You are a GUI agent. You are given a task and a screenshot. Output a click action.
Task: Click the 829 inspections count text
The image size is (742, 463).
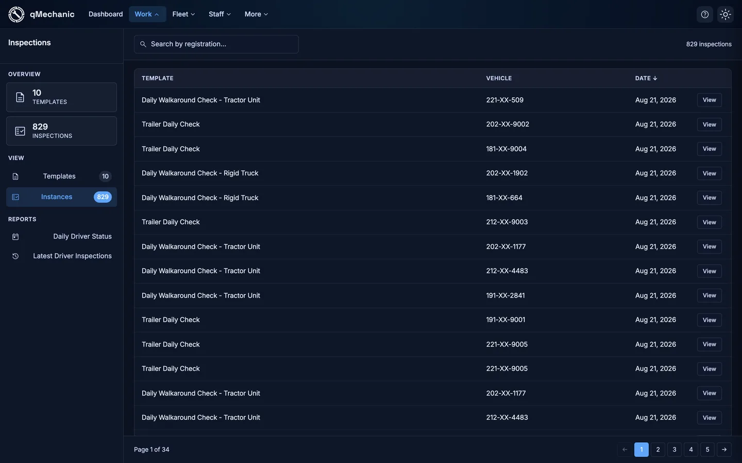709,44
